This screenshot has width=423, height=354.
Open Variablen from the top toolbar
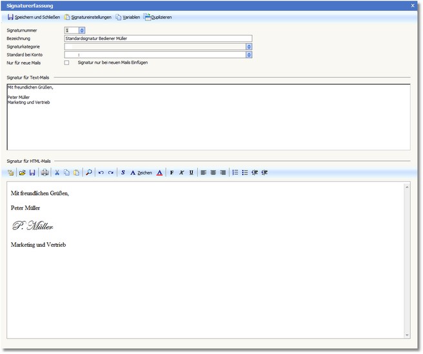tap(128, 17)
